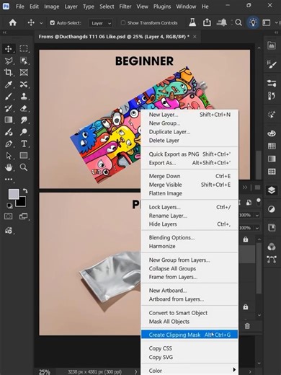
Task: Select the Crop tool
Action: point(9,72)
